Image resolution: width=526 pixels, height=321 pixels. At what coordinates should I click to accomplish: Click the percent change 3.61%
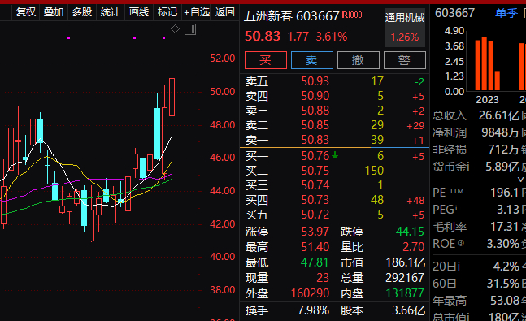point(332,37)
